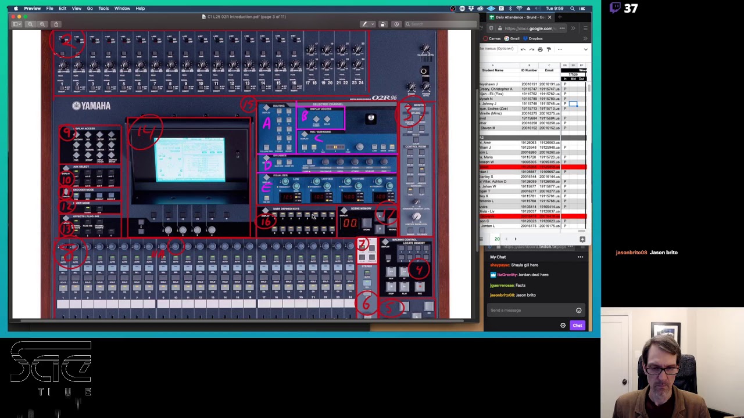
Task: Open the Edit menu
Action: coord(62,9)
